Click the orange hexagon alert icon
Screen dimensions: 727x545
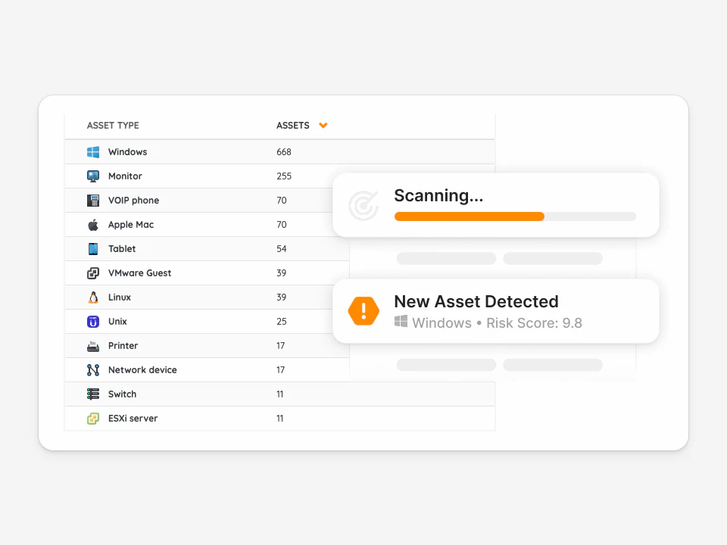click(x=363, y=311)
